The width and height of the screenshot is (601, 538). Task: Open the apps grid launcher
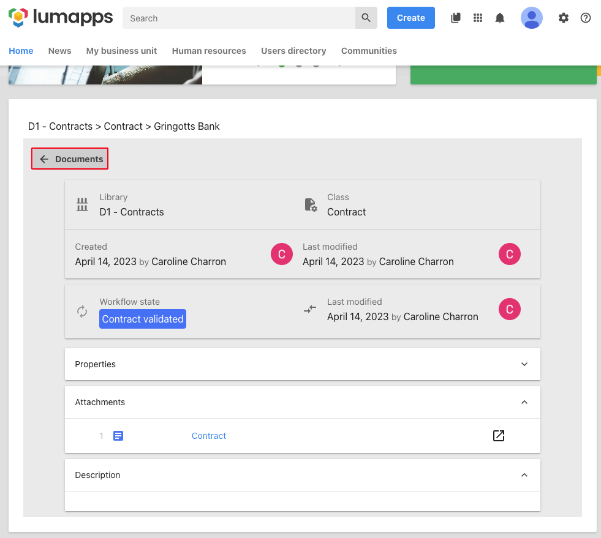click(478, 18)
